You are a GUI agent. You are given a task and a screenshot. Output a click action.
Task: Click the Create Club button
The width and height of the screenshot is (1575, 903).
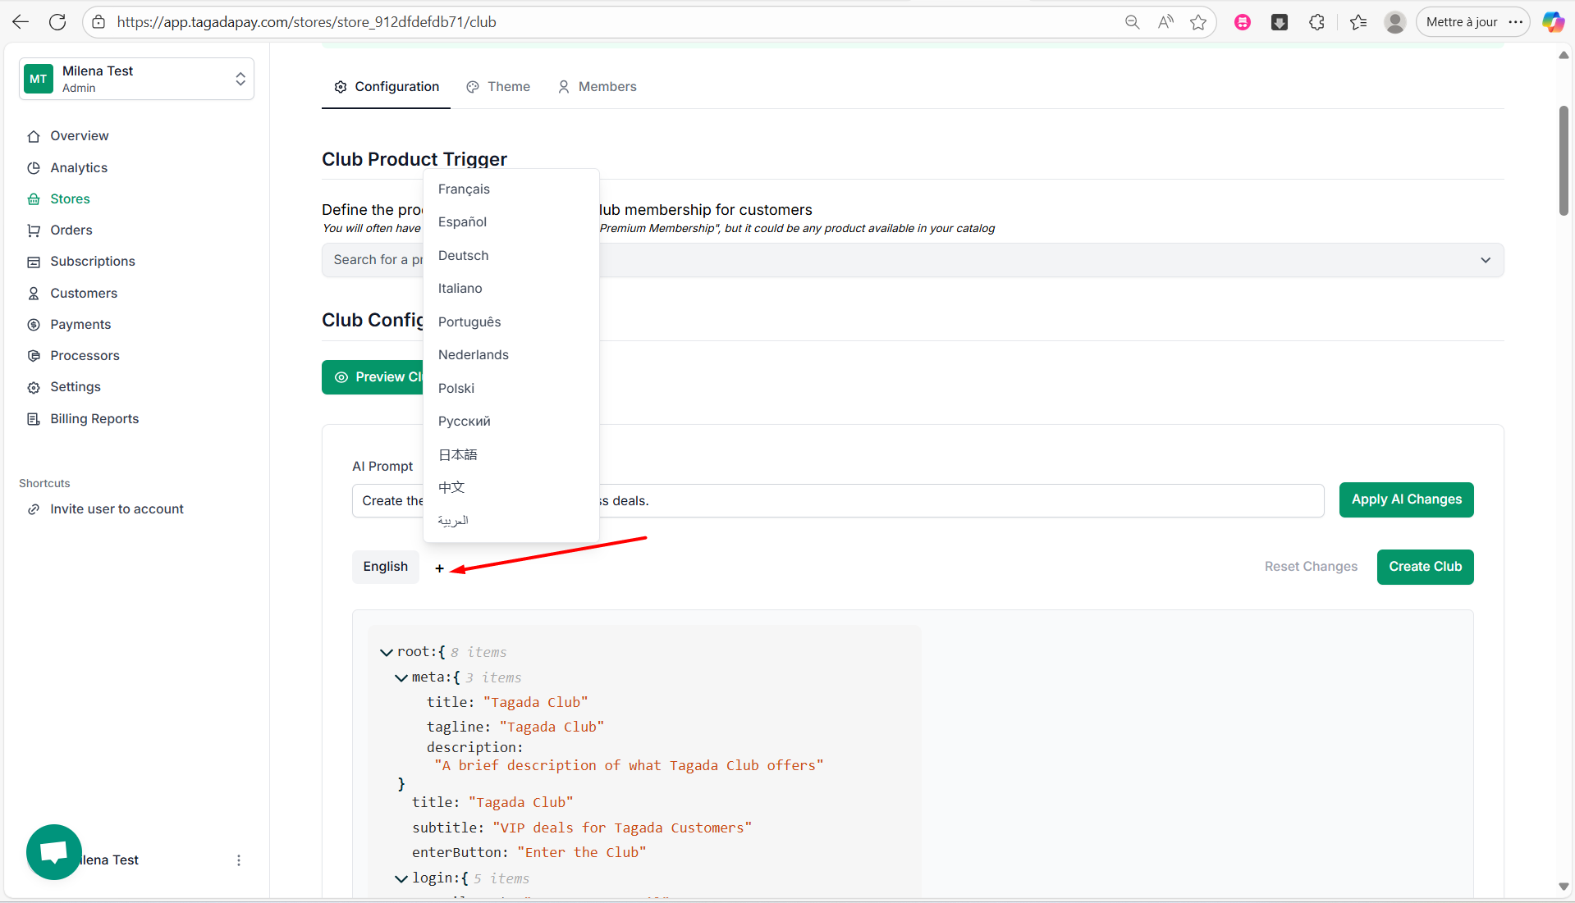pyautogui.click(x=1425, y=567)
